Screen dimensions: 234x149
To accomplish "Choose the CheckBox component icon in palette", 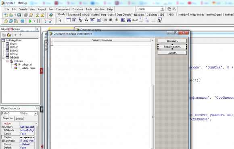I will click(x=111, y=20).
